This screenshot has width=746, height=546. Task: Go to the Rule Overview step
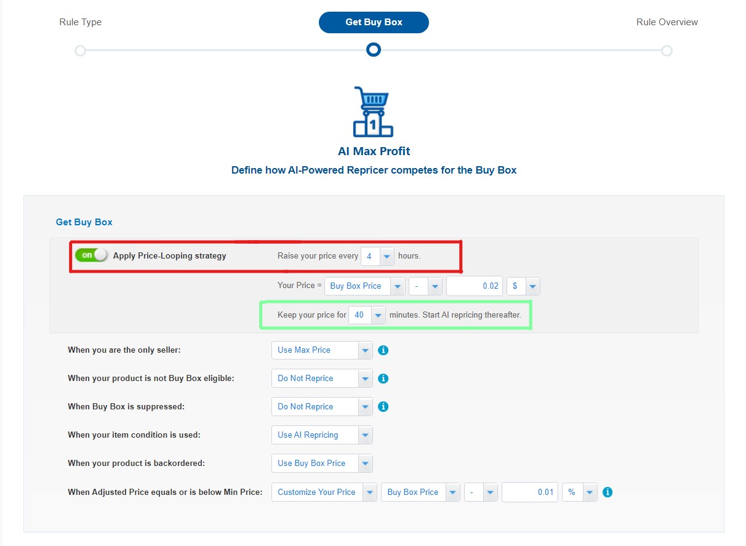point(667,22)
